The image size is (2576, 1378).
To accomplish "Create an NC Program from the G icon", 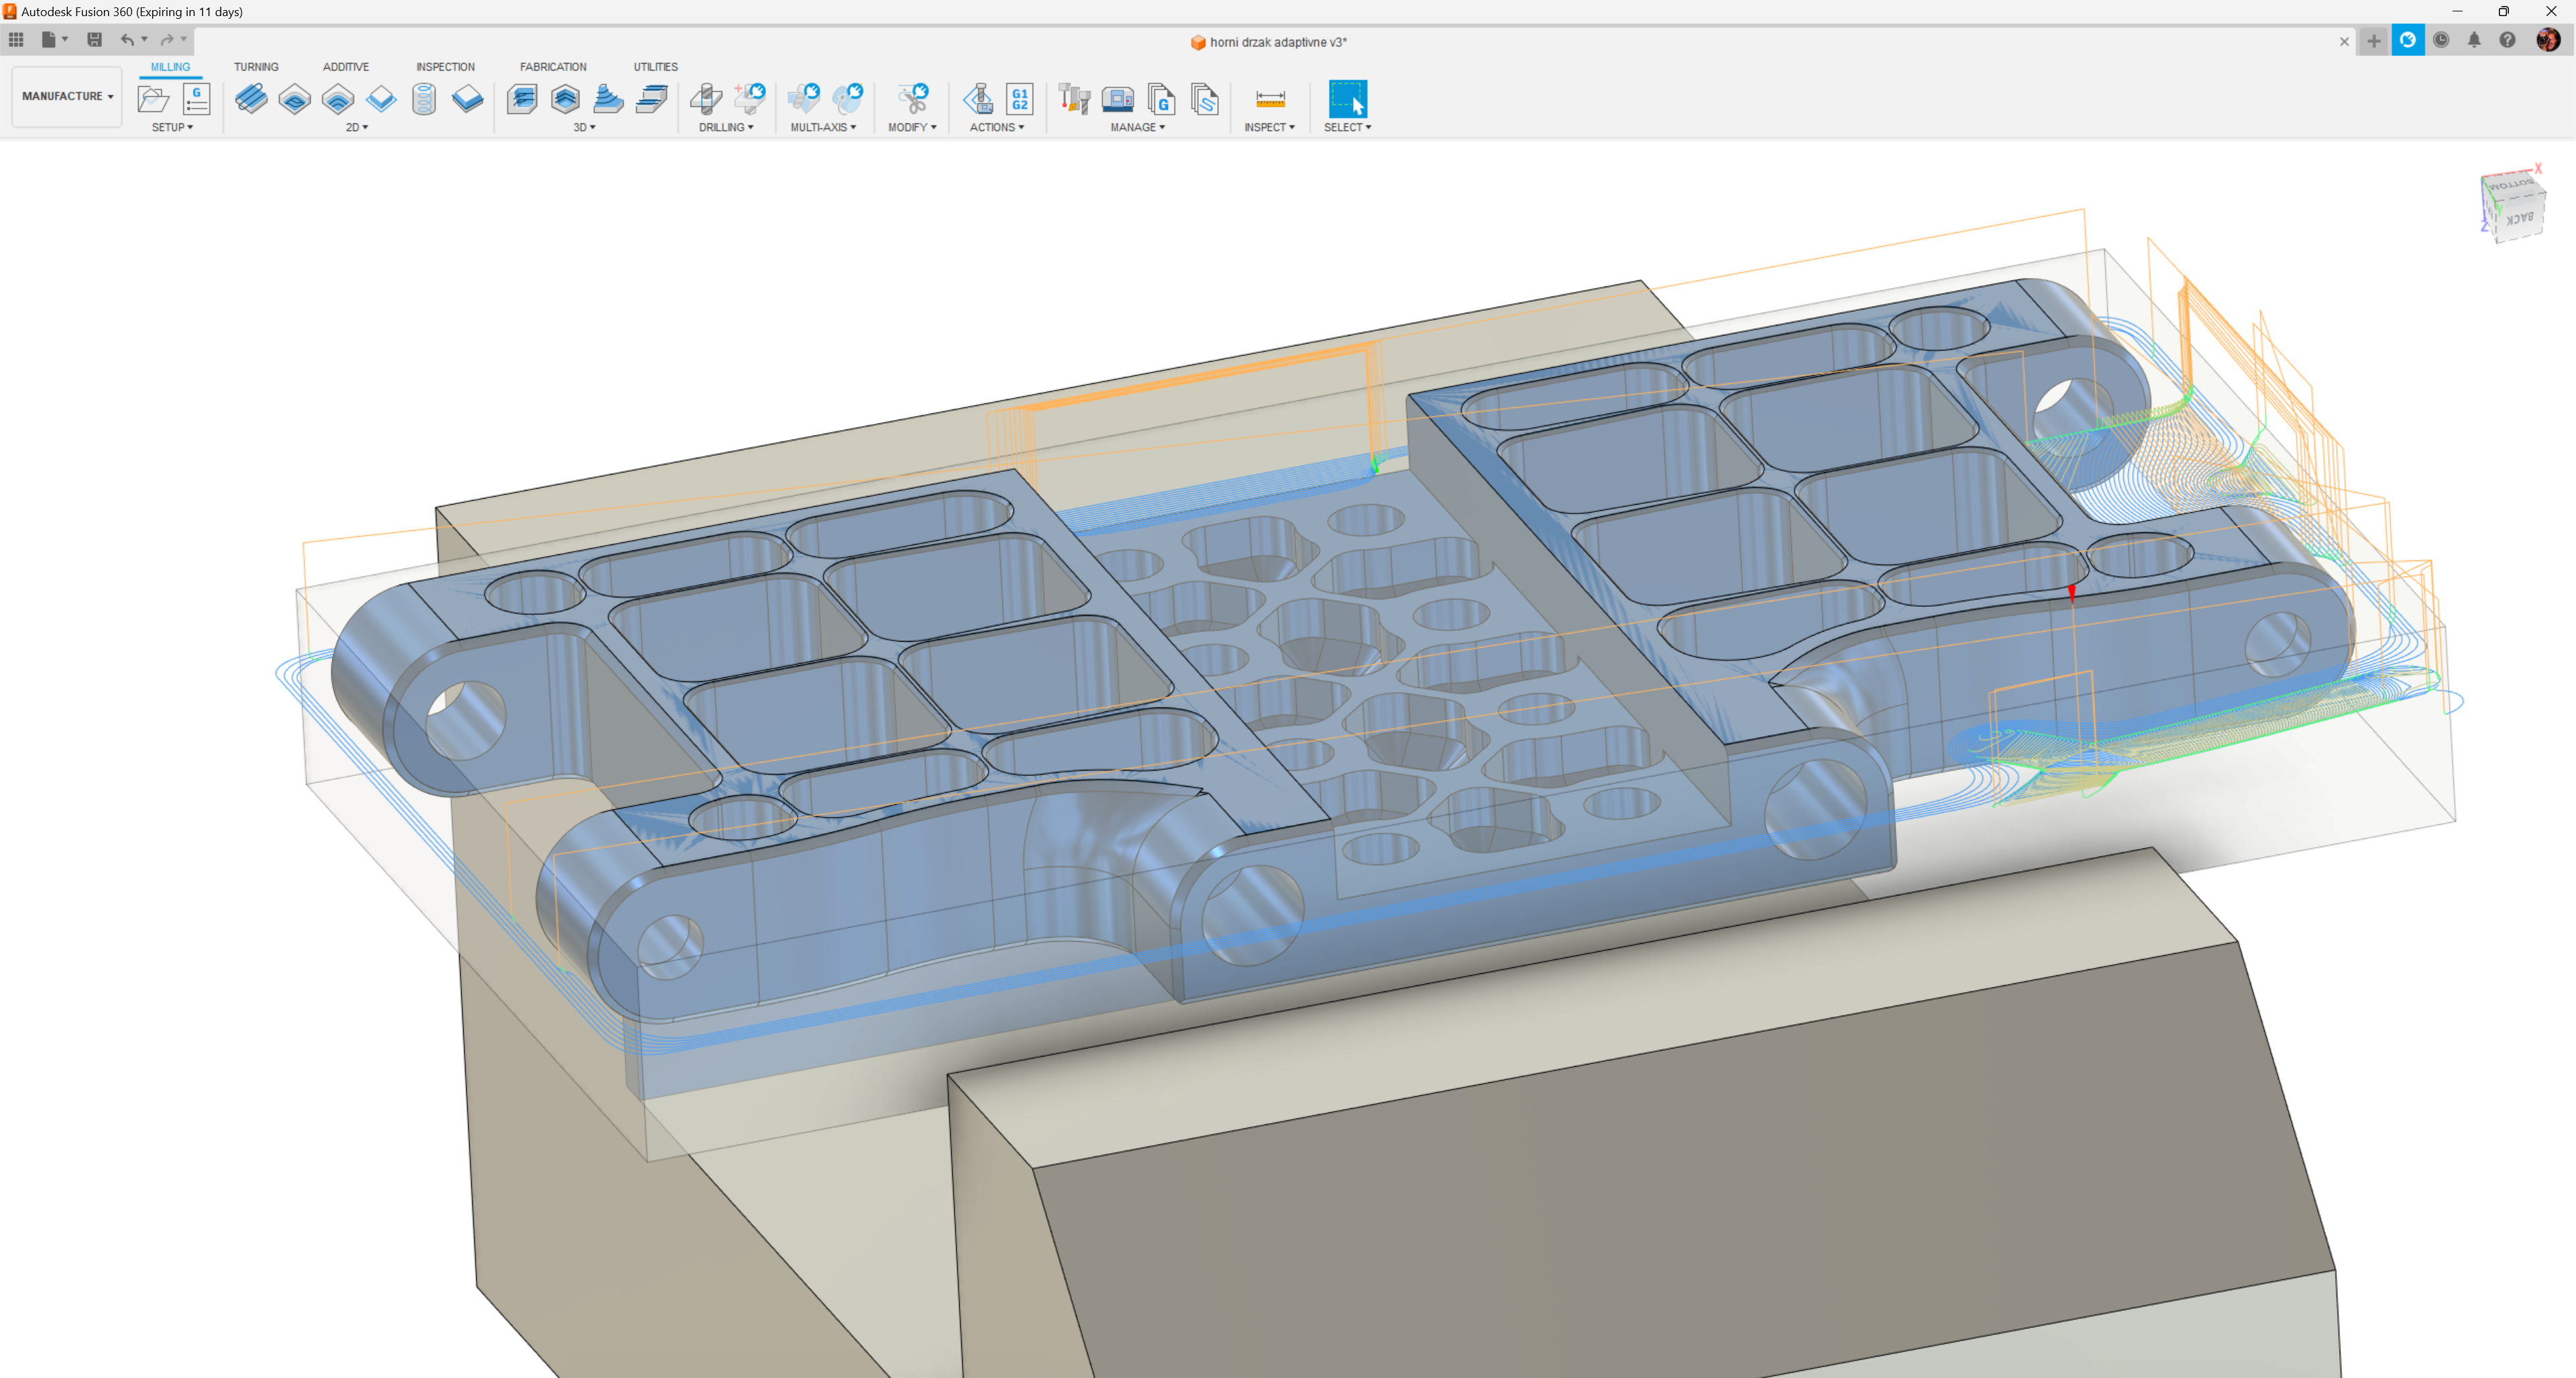I will coord(197,99).
